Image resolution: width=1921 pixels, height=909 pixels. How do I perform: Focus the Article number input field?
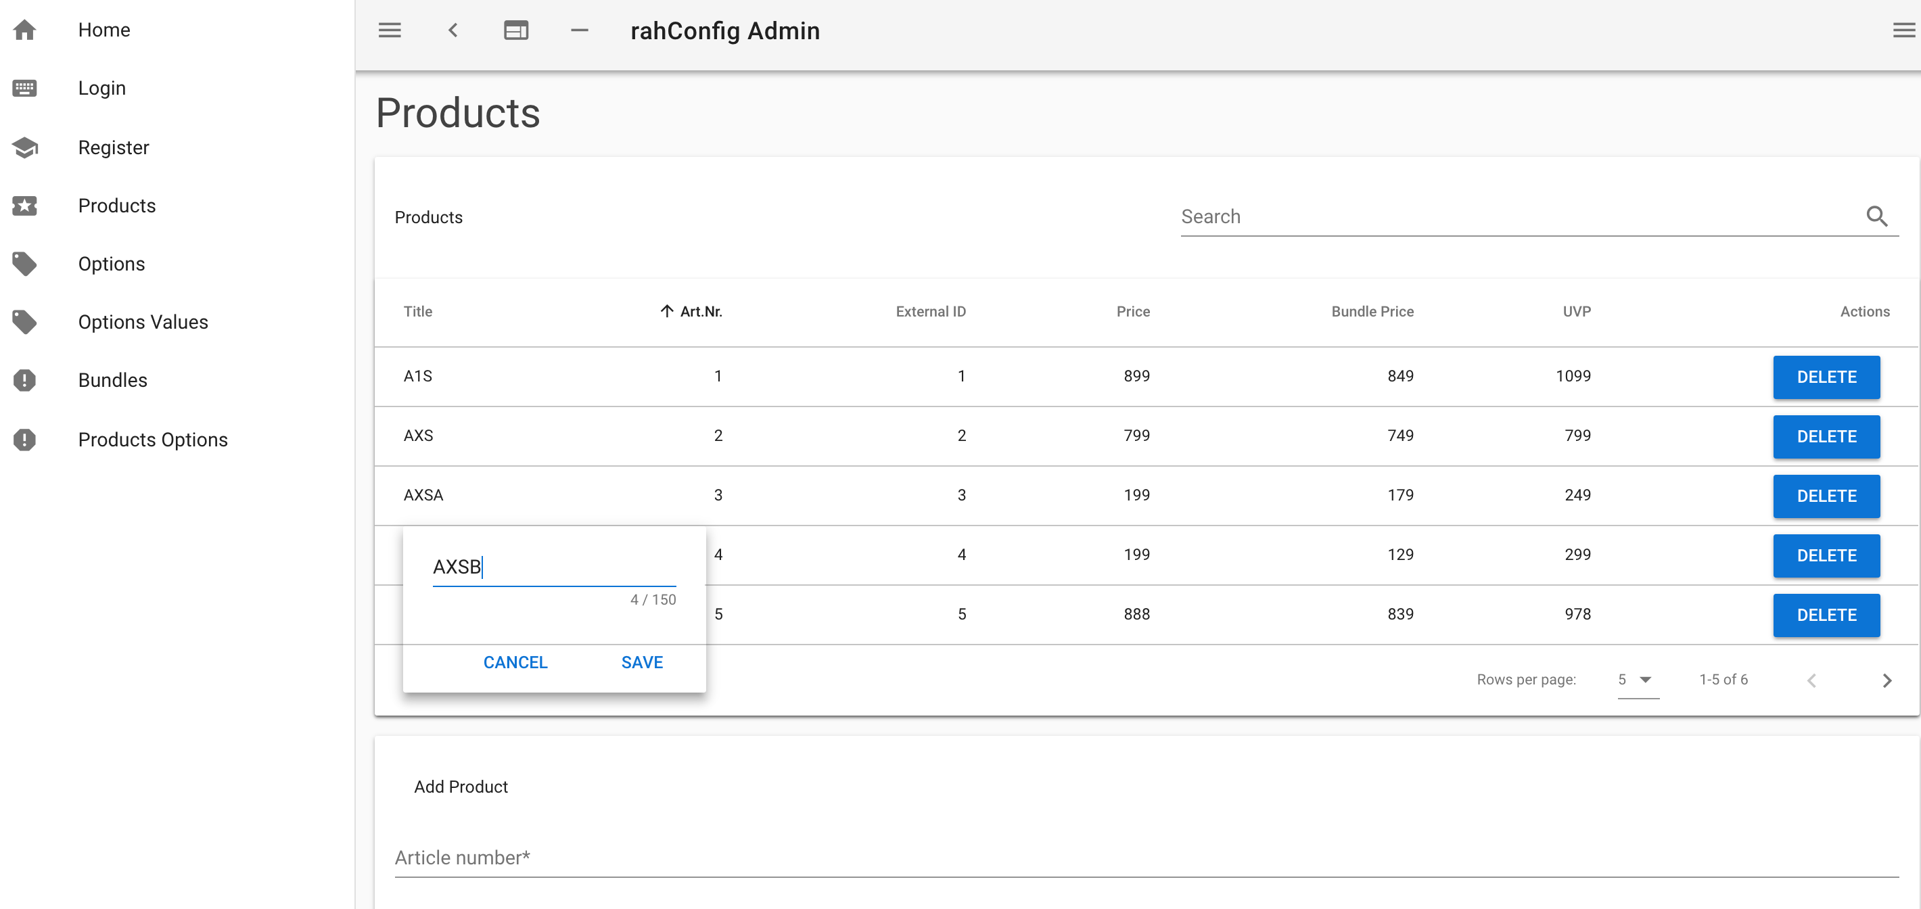pos(1145,858)
